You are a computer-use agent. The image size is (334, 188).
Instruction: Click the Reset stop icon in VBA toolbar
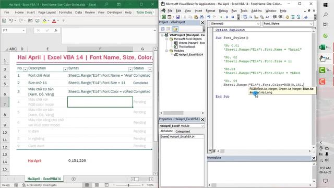point(233,17)
